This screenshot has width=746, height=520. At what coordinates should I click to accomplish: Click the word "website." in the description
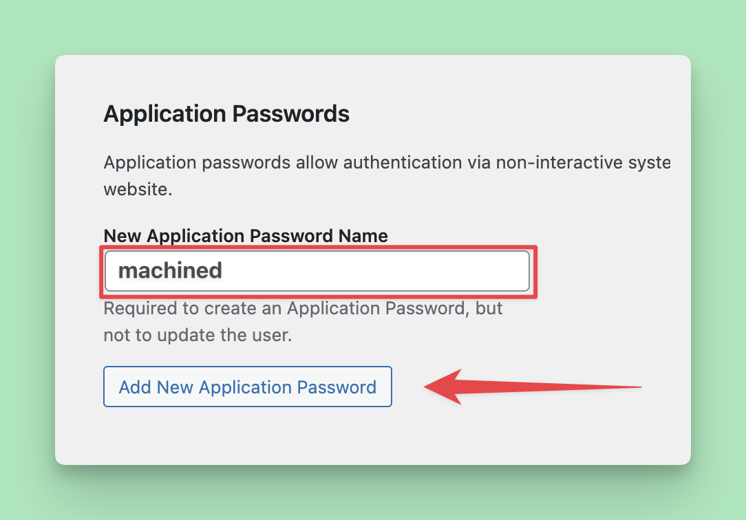pos(138,189)
